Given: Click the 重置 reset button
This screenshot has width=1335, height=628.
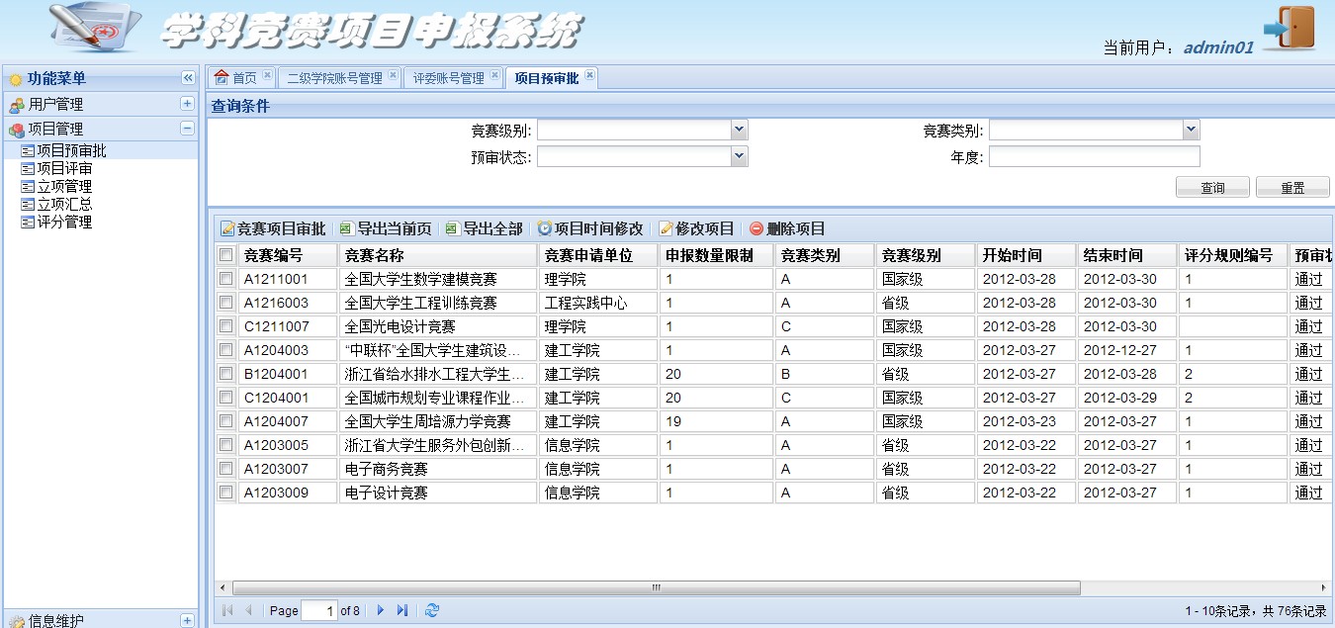Looking at the screenshot, I should [1292, 188].
